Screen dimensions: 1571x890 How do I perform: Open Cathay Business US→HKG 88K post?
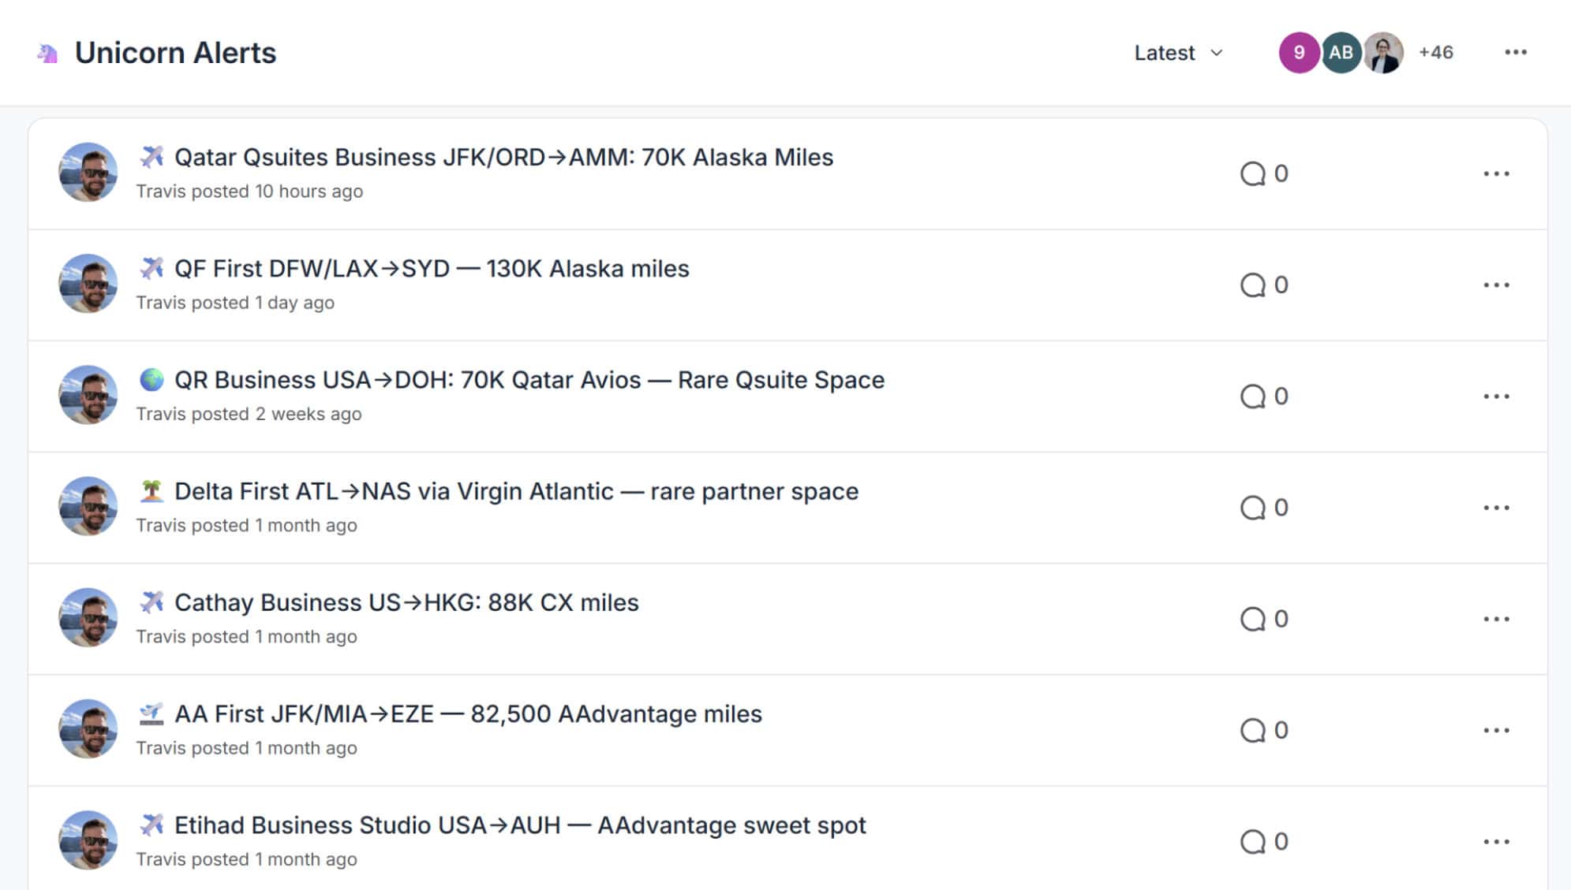(406, 602)
